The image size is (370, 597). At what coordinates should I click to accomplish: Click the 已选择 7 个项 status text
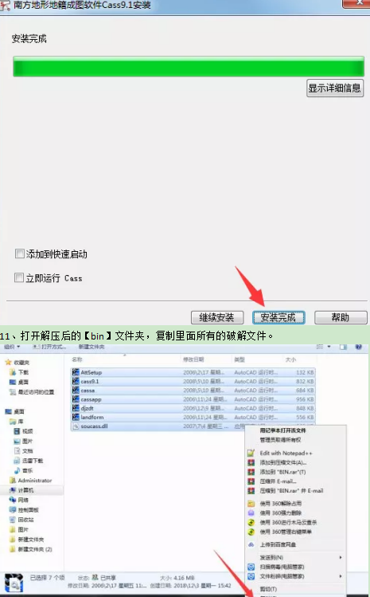coord(48,578)
